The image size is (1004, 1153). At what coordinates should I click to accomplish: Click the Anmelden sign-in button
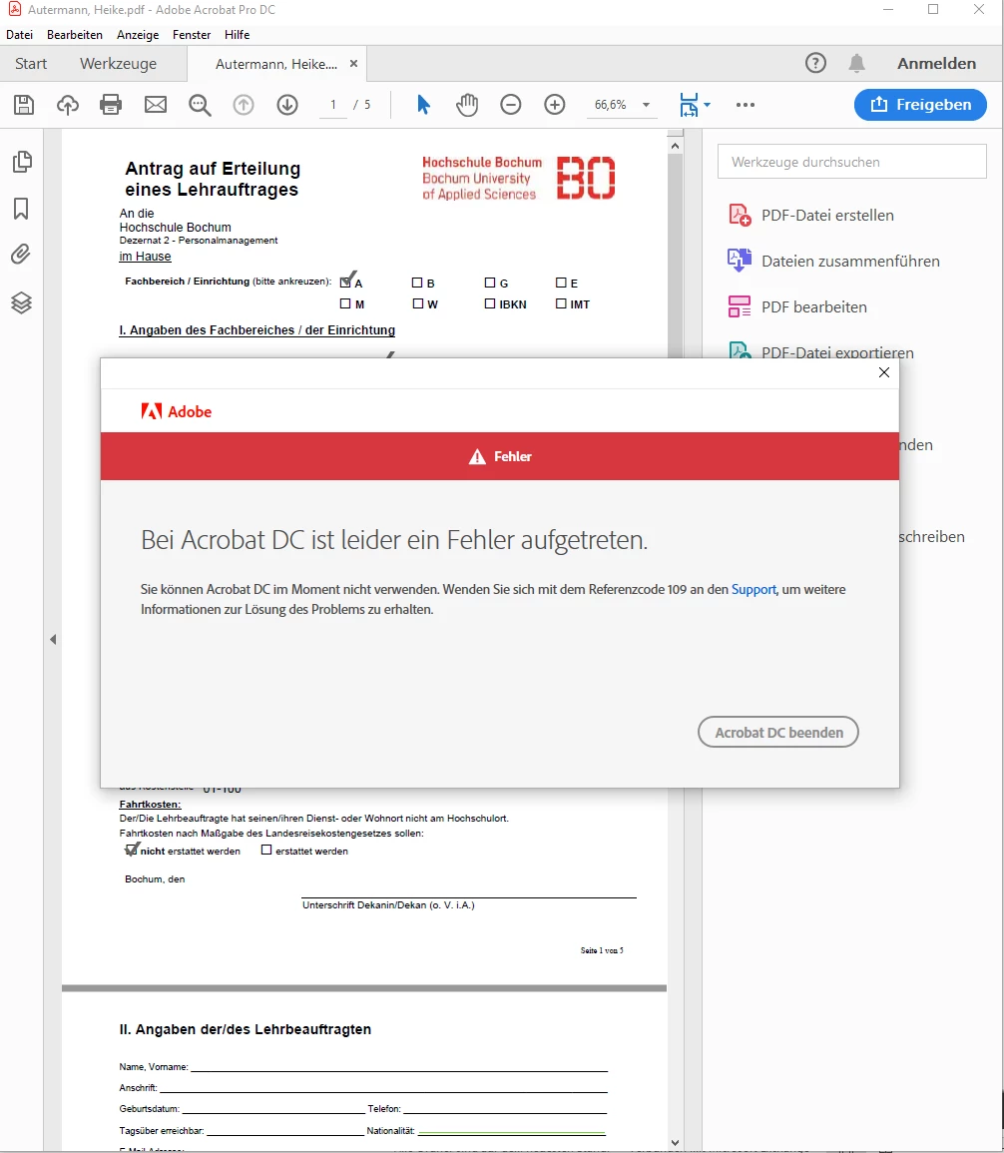click(936, 64)
